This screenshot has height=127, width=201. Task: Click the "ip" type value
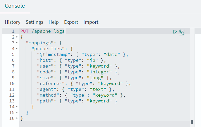coord(92,60)
